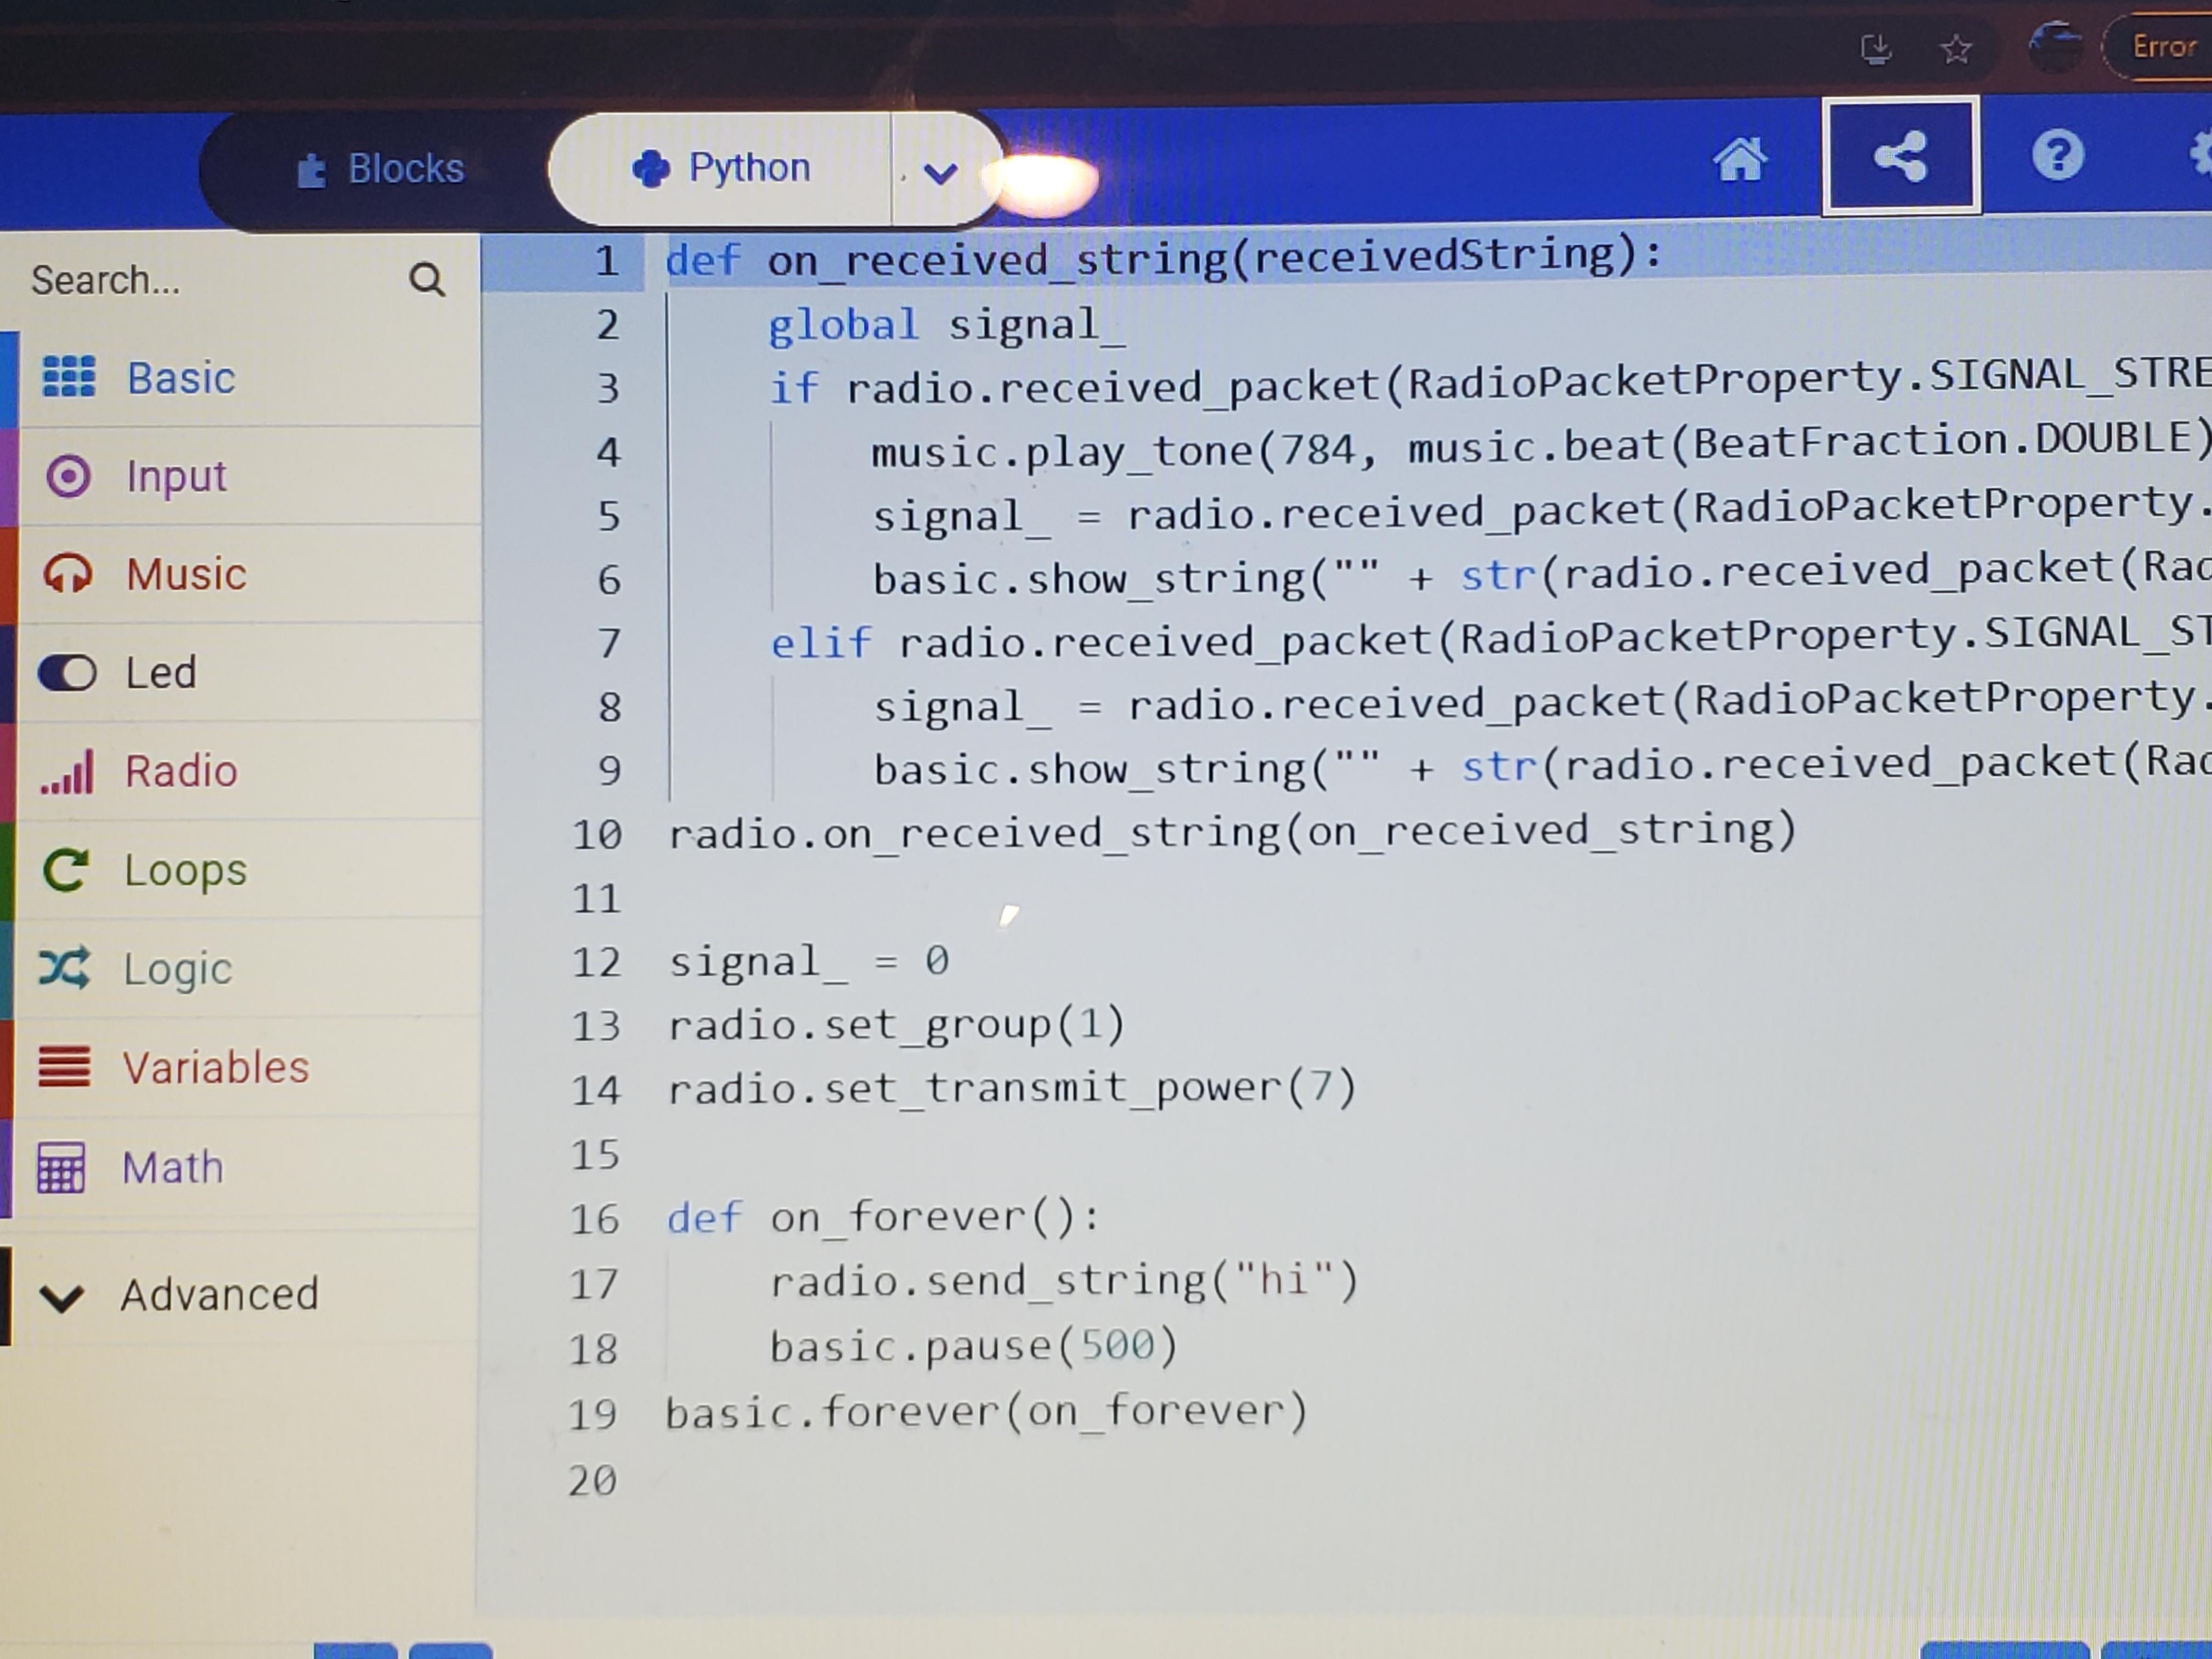Click the Math calculator icon

[x=61, y=1168]
